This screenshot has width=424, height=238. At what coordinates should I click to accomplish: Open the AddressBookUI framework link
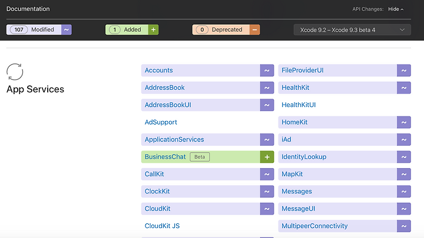168,105
